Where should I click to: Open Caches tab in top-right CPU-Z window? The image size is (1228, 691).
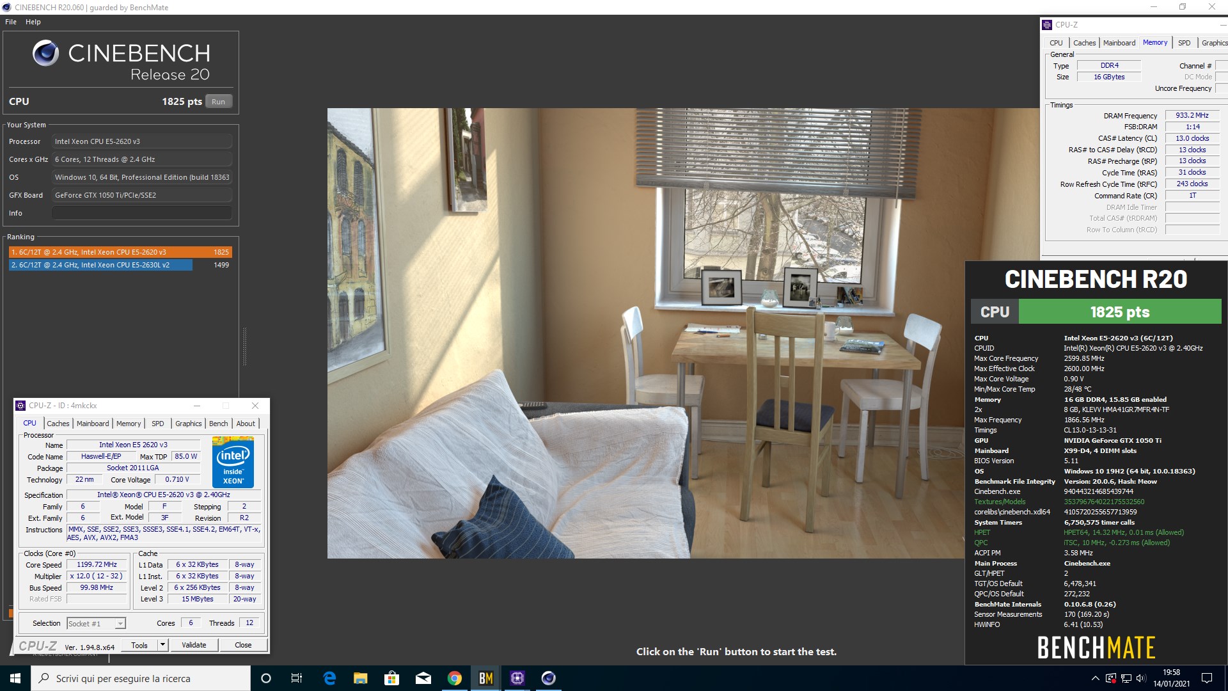1084,43
